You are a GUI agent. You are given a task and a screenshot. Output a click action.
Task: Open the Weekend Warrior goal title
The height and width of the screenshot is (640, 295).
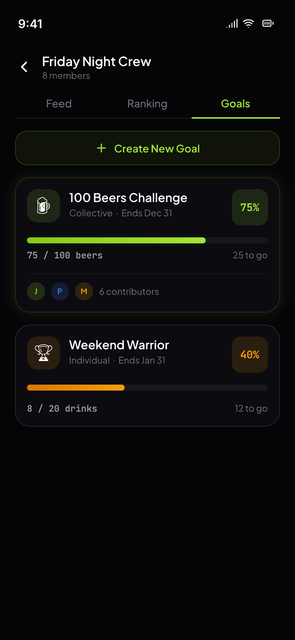[x=119, y=345]
